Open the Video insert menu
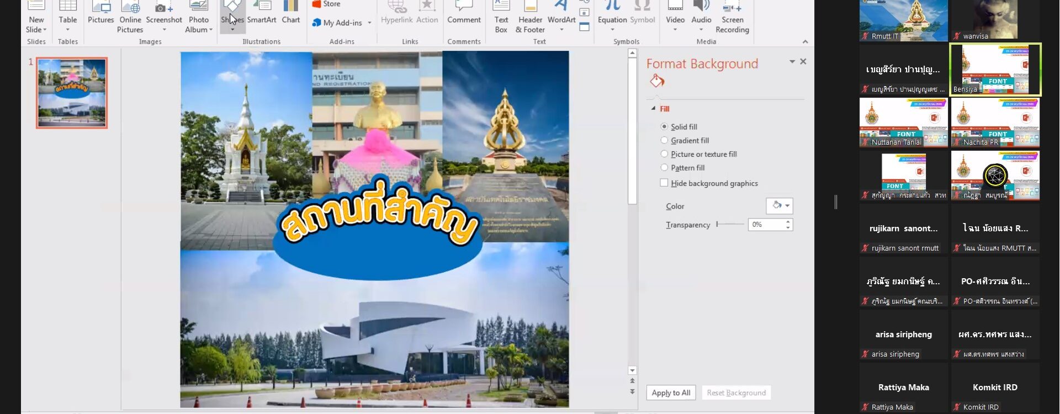 point(675,17)
